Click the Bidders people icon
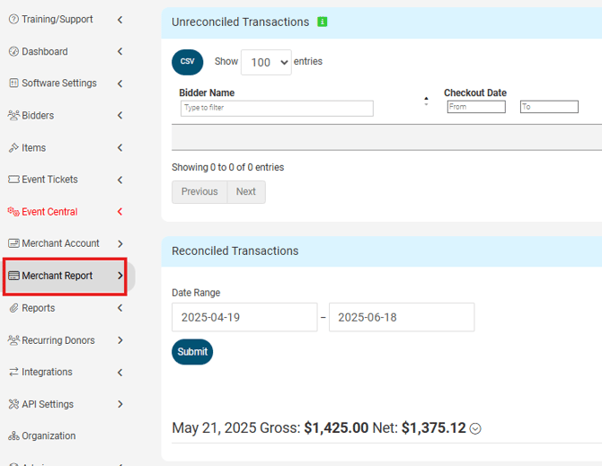The width and height of the screenshot is (602, 466). (13, 116)
